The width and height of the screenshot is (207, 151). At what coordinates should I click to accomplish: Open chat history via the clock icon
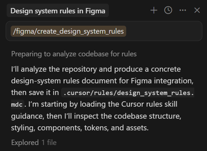(x=168, y=10)
